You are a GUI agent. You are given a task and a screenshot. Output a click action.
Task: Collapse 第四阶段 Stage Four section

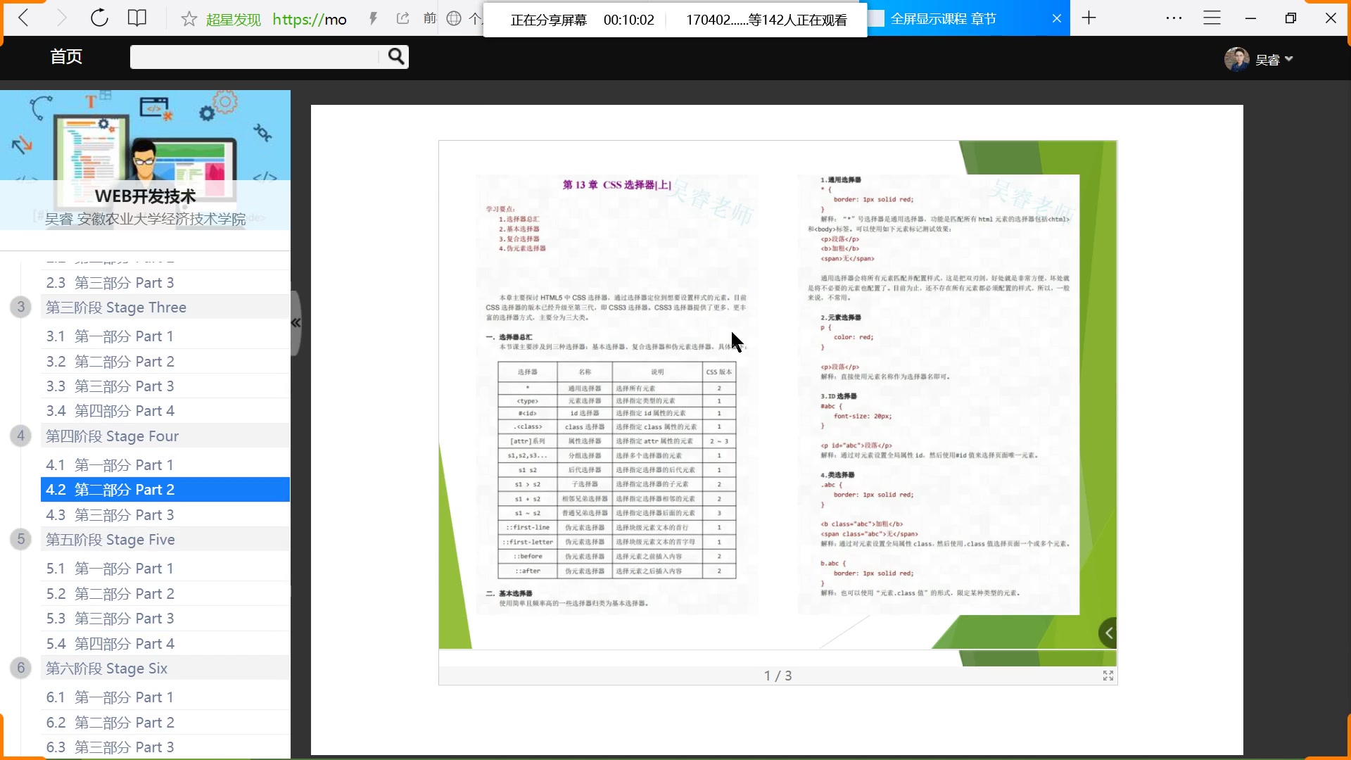(113, 436)
